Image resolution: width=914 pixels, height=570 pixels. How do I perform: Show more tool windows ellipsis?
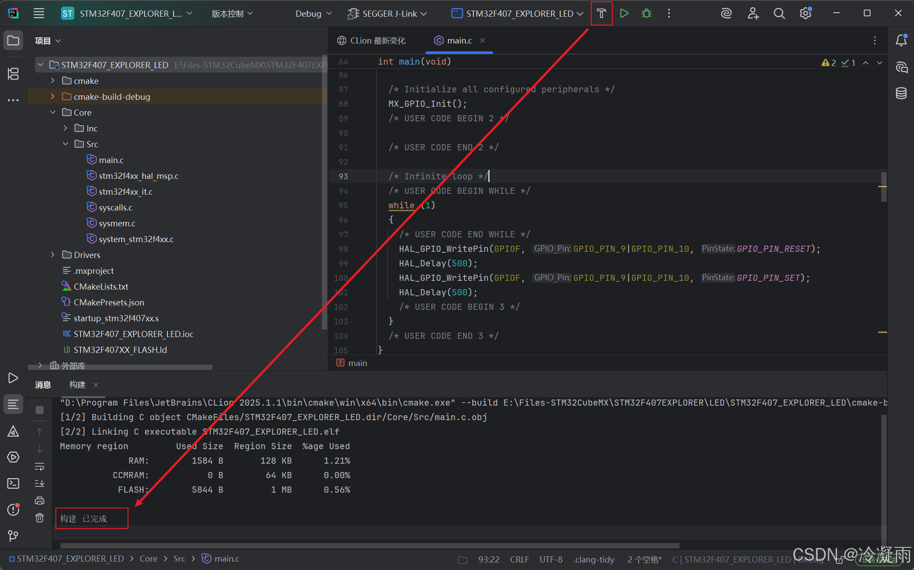click(13, 100)
